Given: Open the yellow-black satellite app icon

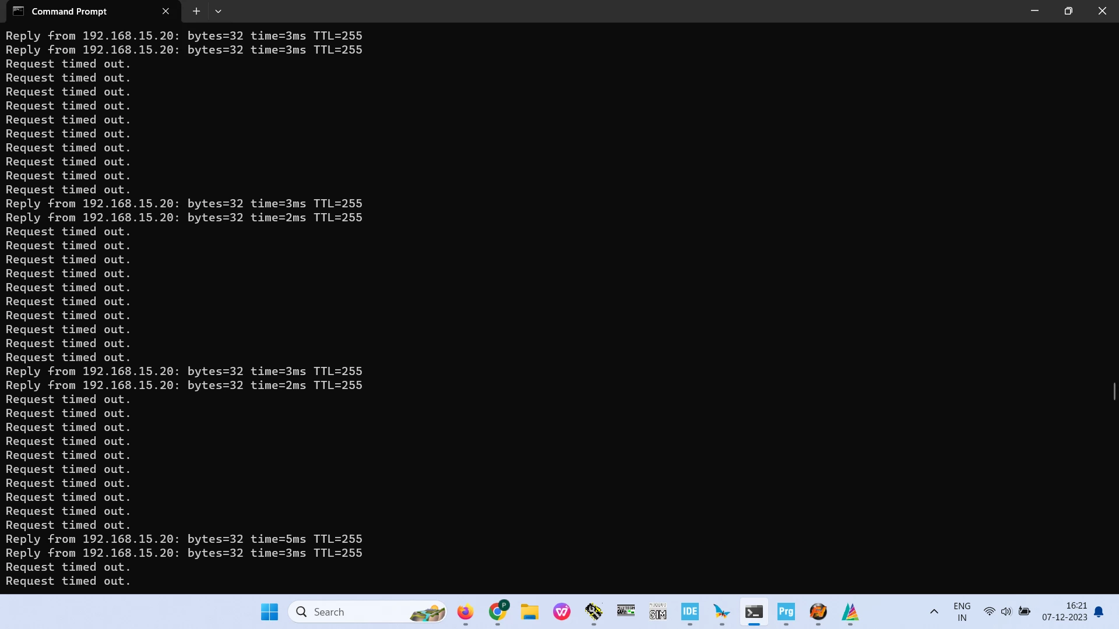Looking at the screenshot, I should point(594,612).
